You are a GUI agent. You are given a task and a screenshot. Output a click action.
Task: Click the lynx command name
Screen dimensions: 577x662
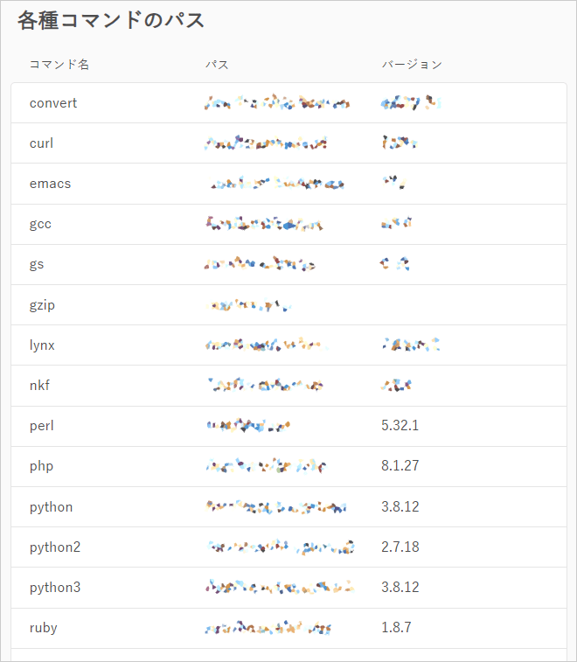[x=42, y=345]
